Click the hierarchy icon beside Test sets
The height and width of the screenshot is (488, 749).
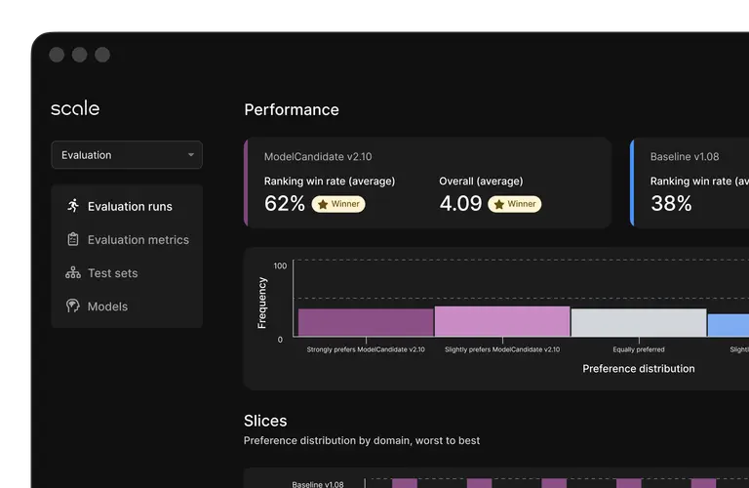[x=73, y=273]
